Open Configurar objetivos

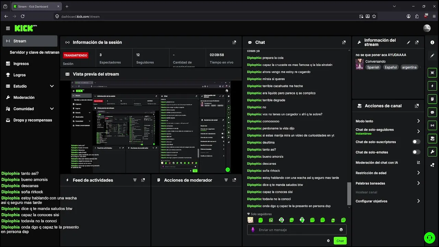[x=388, y=201]
